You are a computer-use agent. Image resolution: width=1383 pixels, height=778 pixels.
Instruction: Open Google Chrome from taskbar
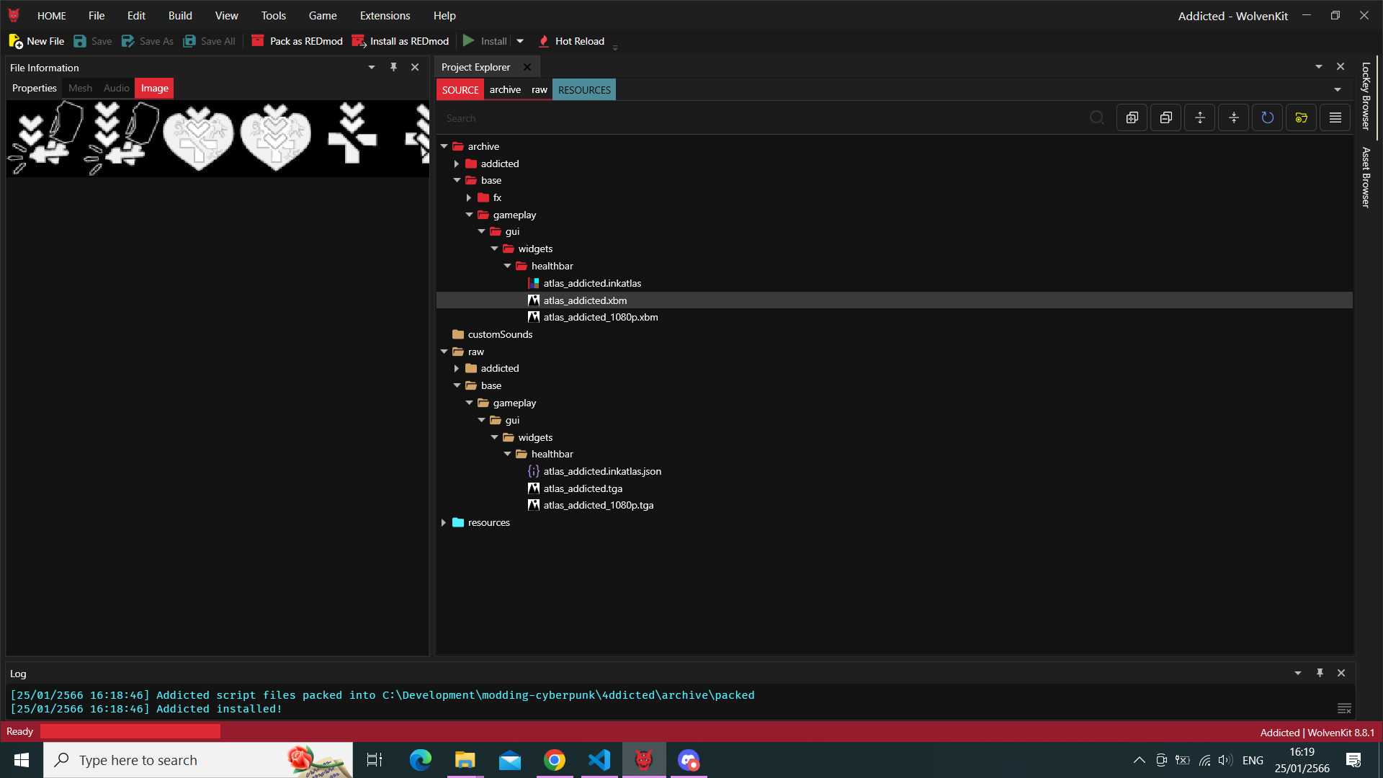[555, 760]
